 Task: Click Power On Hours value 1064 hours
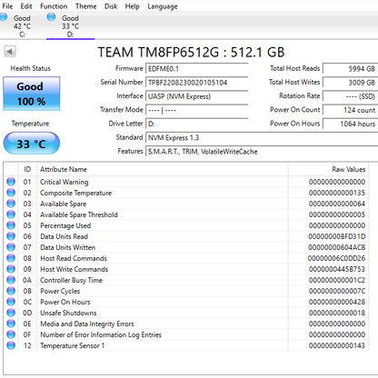click(x=350, y=124)
